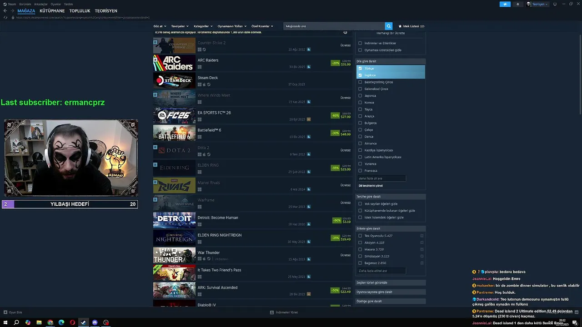Switch to the KÜTÜPHANE tab
582x327 pixels.
tap(52, 11)
